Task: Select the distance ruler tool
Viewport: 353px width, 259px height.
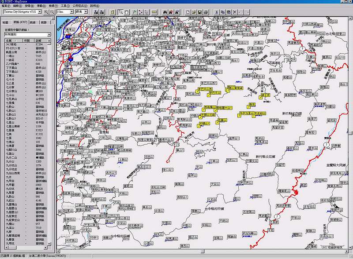Action: (x=154, y=12)
